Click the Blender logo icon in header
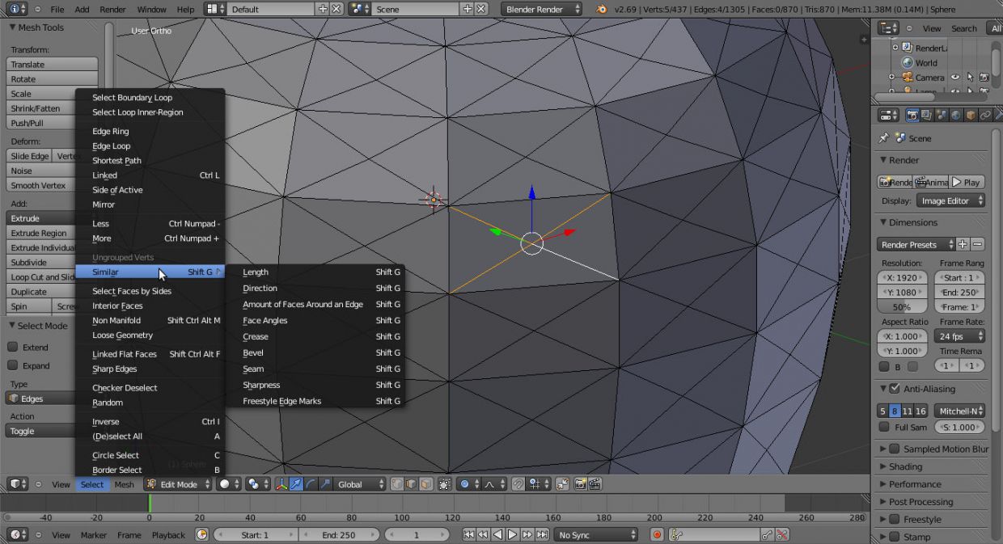 pyautogui.click(x=601, y=9)
